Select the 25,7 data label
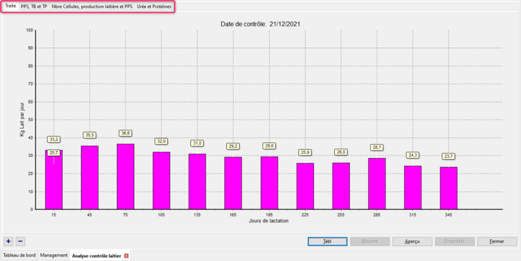 click(x=54, y=152)
